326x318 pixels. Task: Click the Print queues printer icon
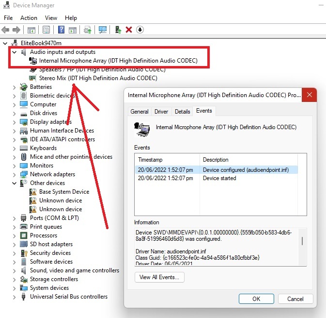[24, 227]
